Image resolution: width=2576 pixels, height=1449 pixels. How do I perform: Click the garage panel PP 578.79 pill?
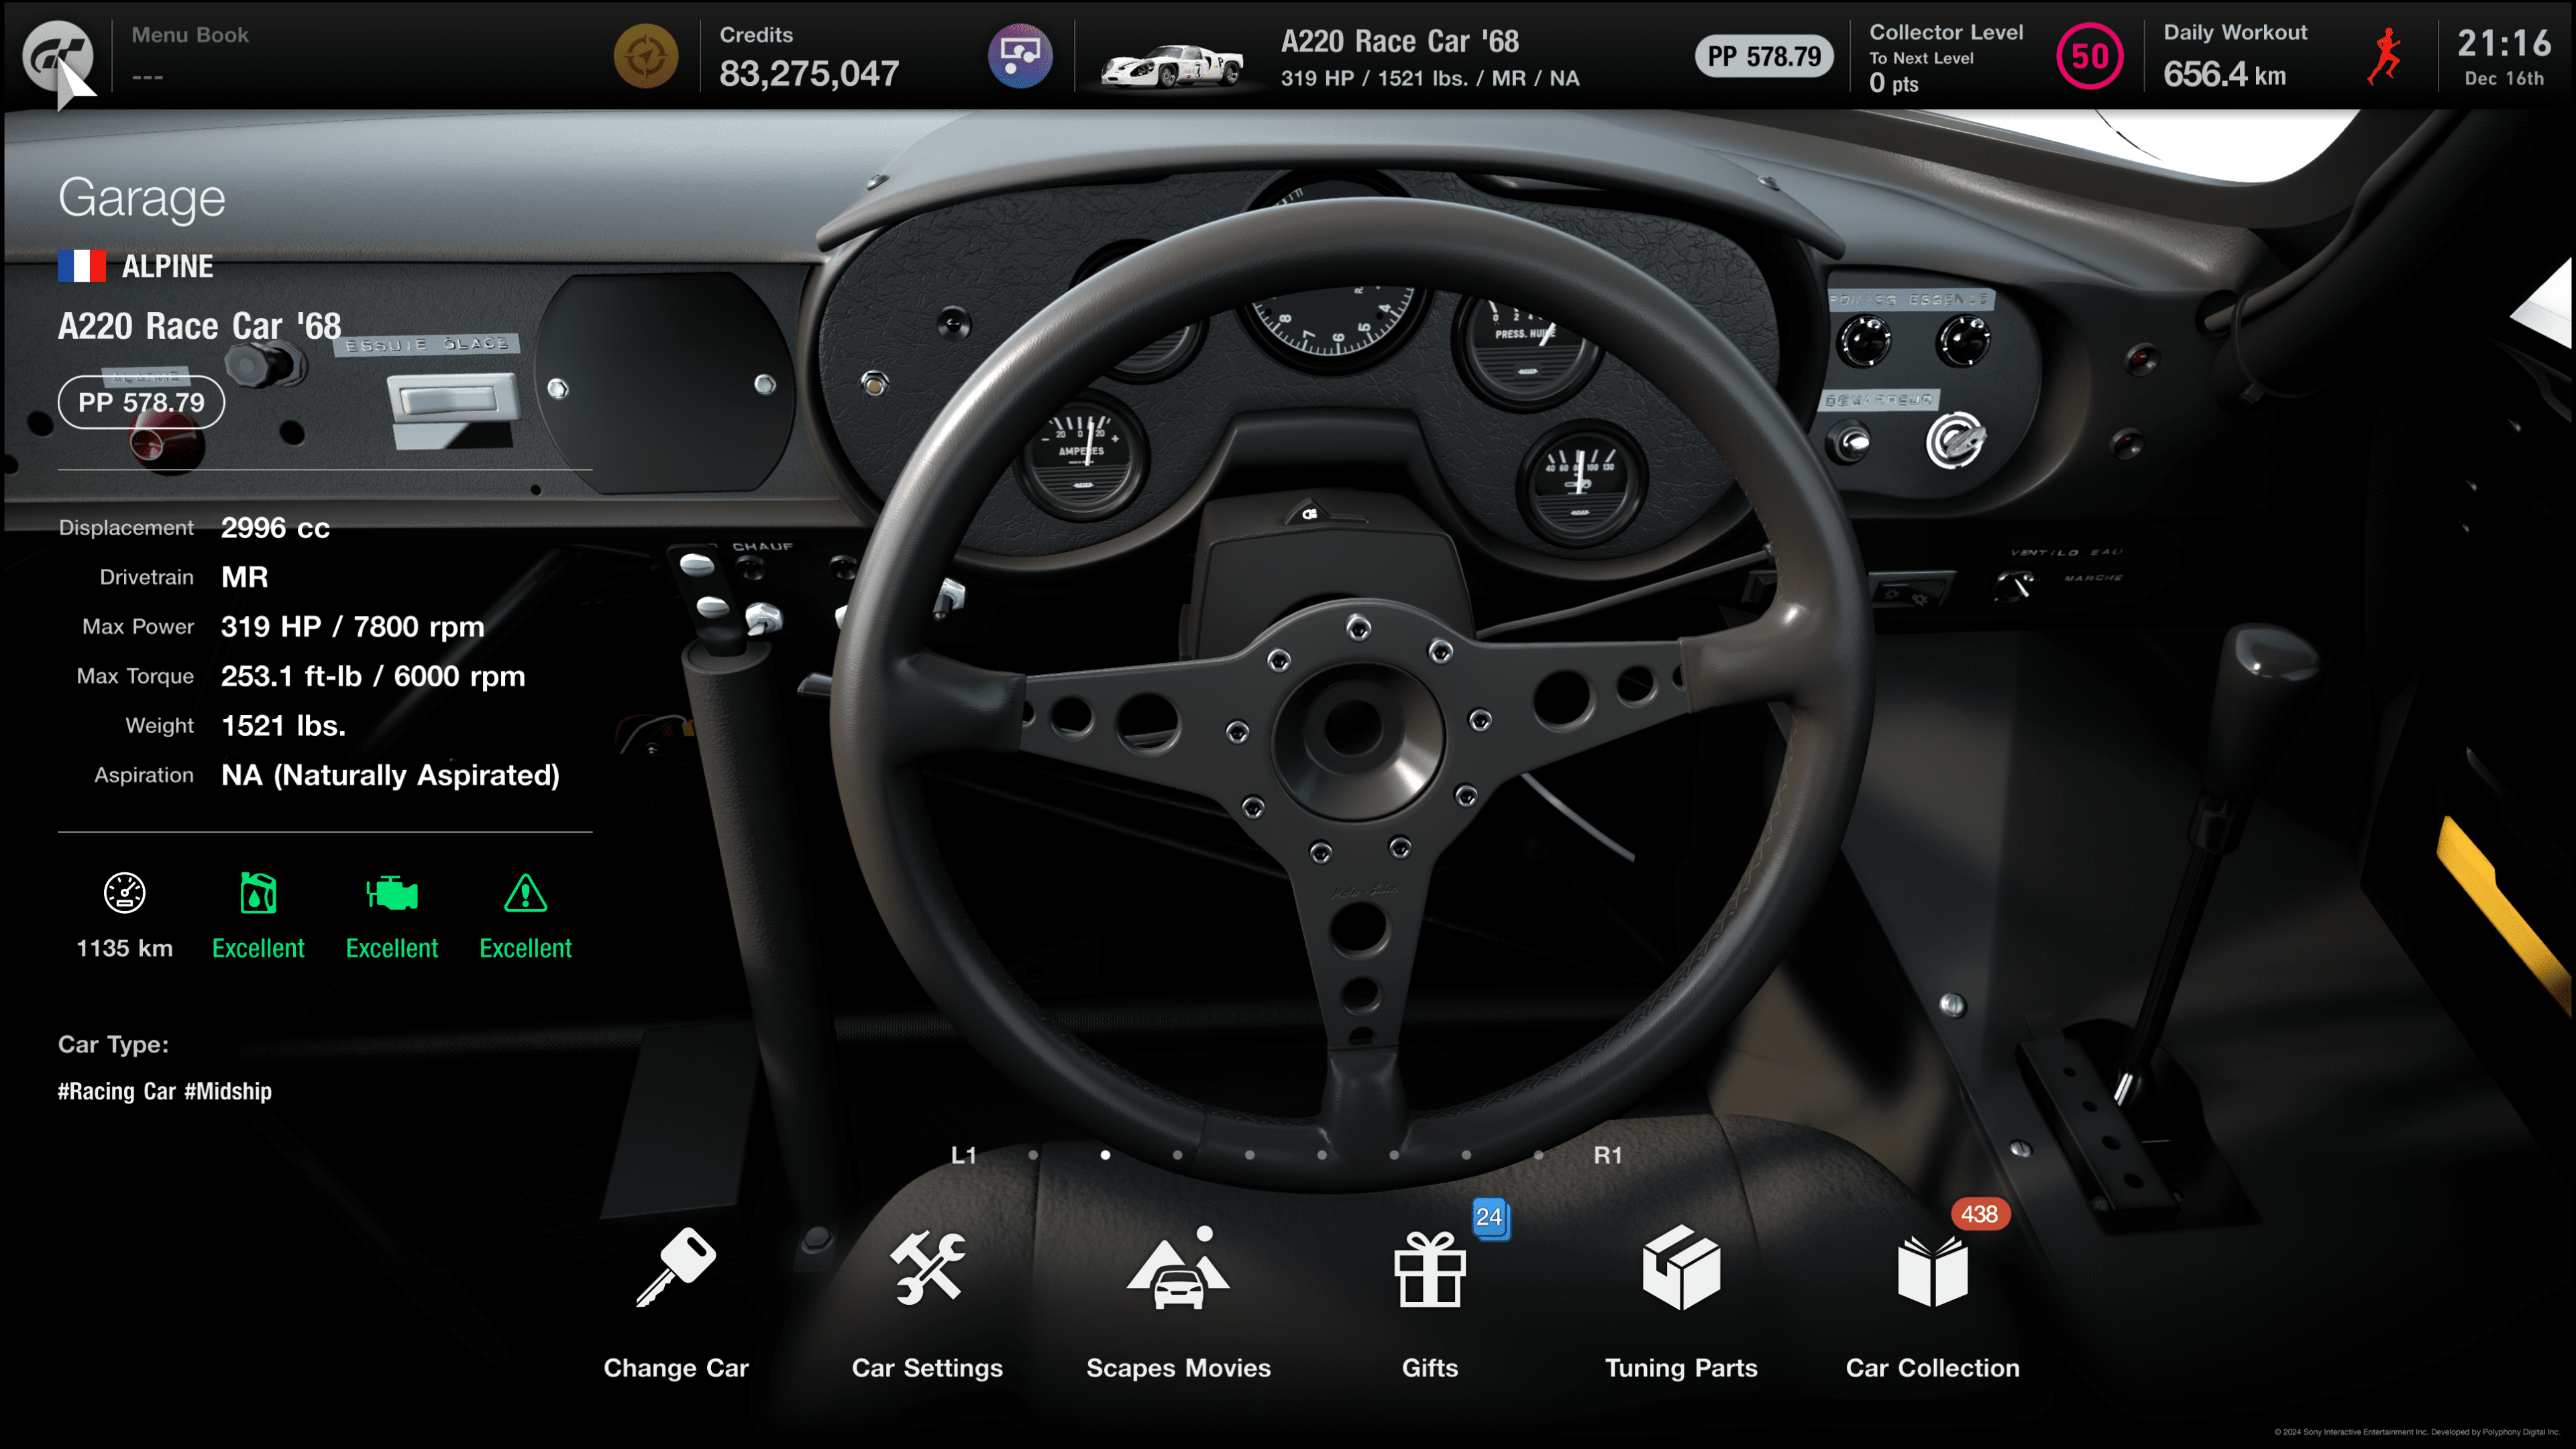coord(141,402)
